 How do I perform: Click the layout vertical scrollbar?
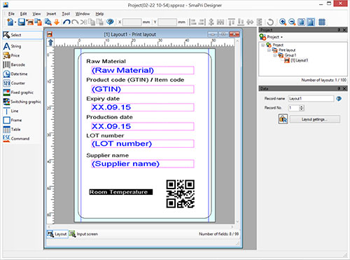click(x=237, y=131)
